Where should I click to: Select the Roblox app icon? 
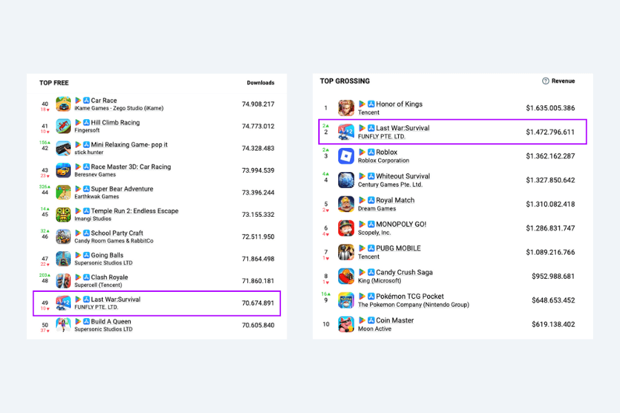[x=346, y=156]
